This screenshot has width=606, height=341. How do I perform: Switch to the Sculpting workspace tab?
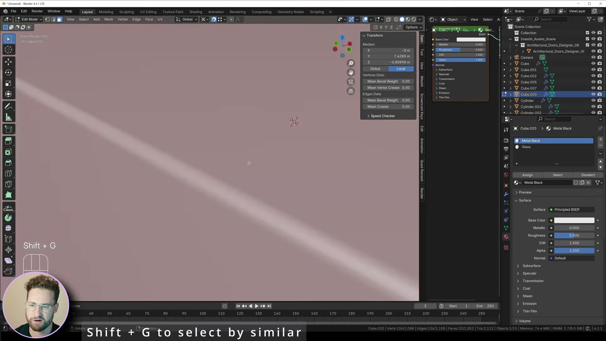click(126, 12)
